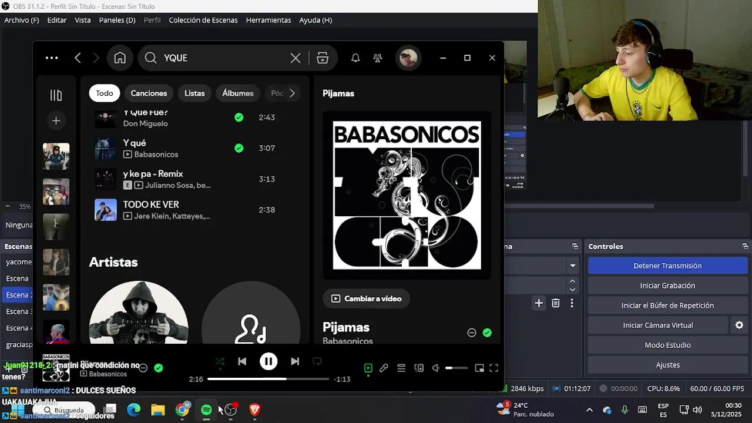Open Spotify from the Windows taskbar
Image resolution: width=752 pixels, height=423 pixels.
click(206, 409)
